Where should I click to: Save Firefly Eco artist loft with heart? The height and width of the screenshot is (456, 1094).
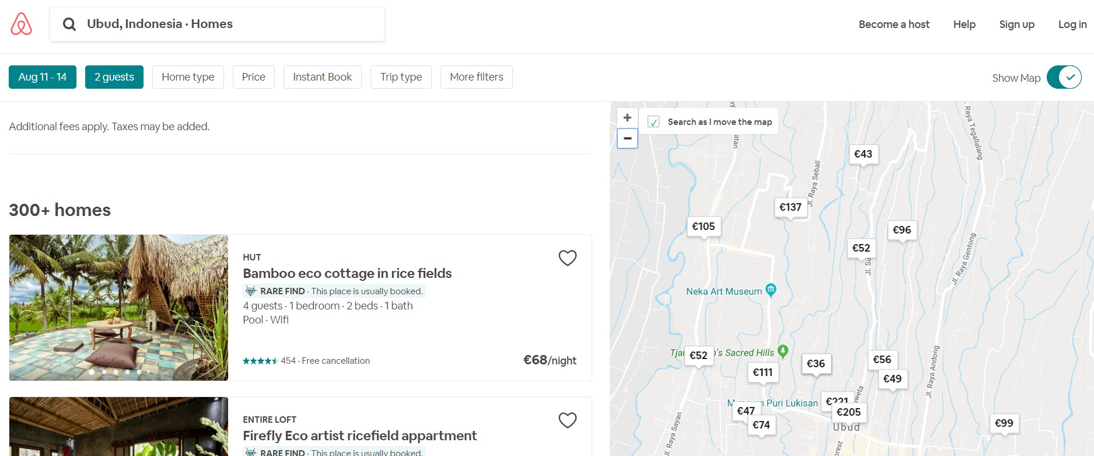click(568, 420)
